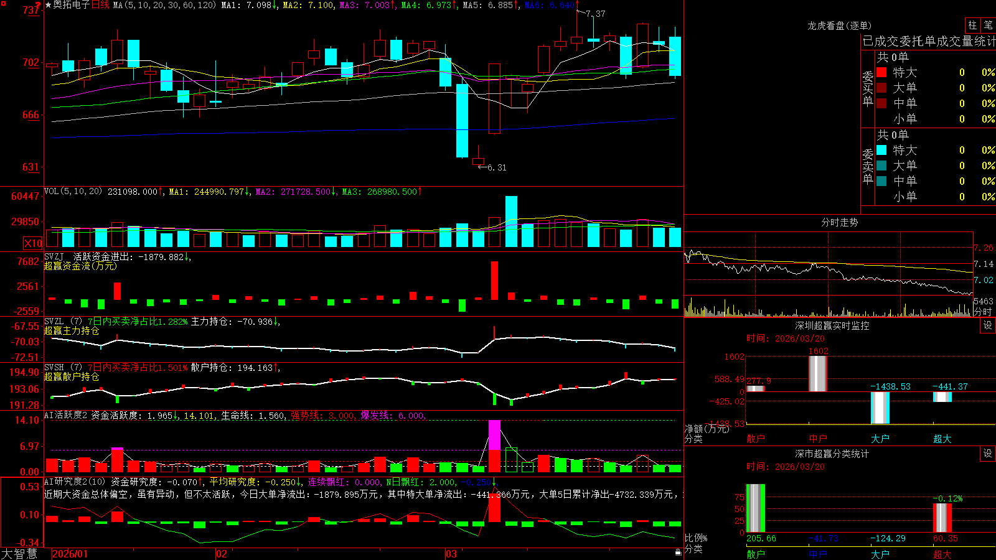
Task: Toggle the 日线 period label
Action: (100, 5)
